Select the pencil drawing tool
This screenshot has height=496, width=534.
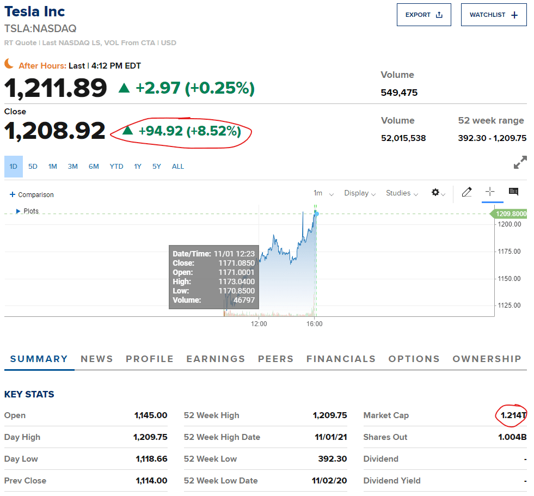tap(467, 192)
